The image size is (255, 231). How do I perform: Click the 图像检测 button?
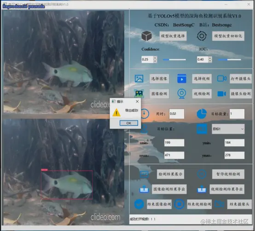coord(159,93)
